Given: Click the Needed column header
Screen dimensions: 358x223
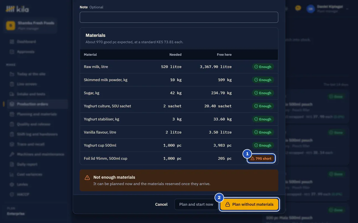Looking at the screenshot, I should [x=175, y=55].
